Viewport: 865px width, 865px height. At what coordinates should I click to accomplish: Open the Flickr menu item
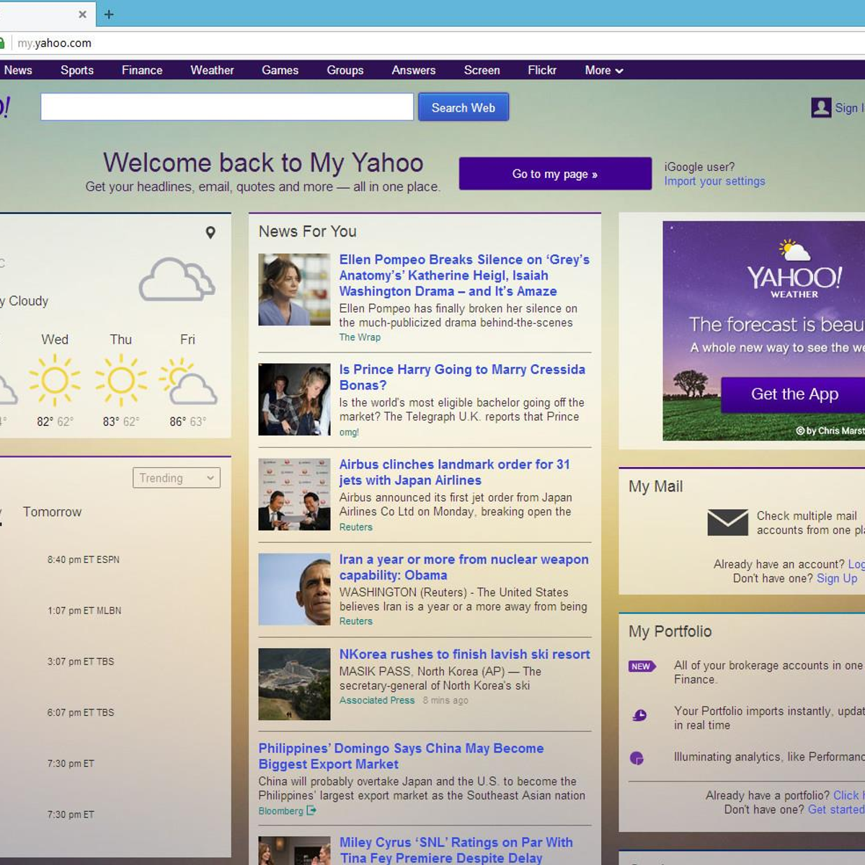[541, 70]
